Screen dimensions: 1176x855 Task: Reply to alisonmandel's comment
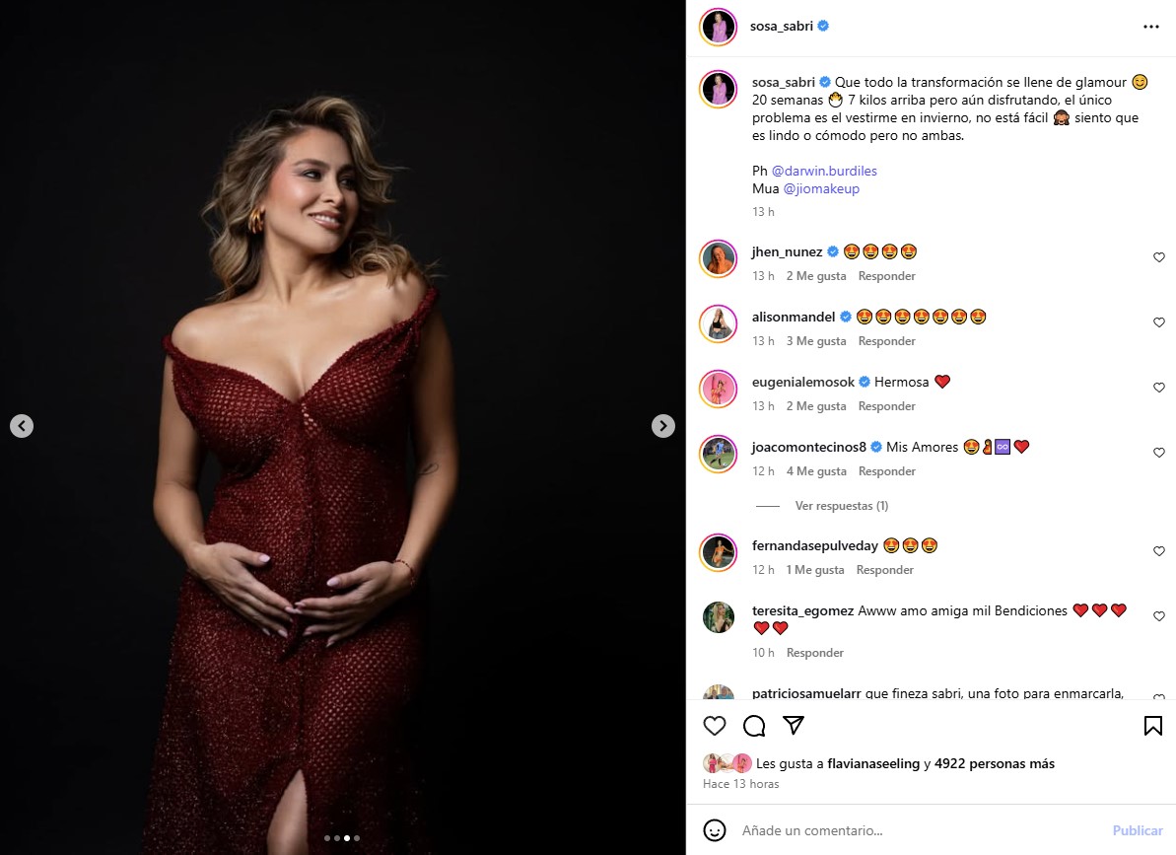886,341
